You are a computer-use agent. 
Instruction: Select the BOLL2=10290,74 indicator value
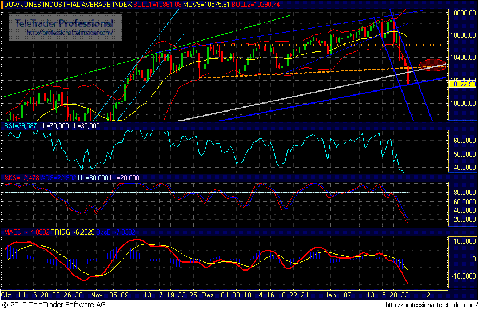[x=256, y=4]
